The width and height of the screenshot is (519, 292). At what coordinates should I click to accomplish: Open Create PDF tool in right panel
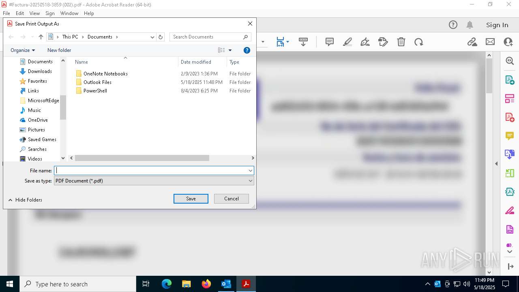[x=510, y=117]
